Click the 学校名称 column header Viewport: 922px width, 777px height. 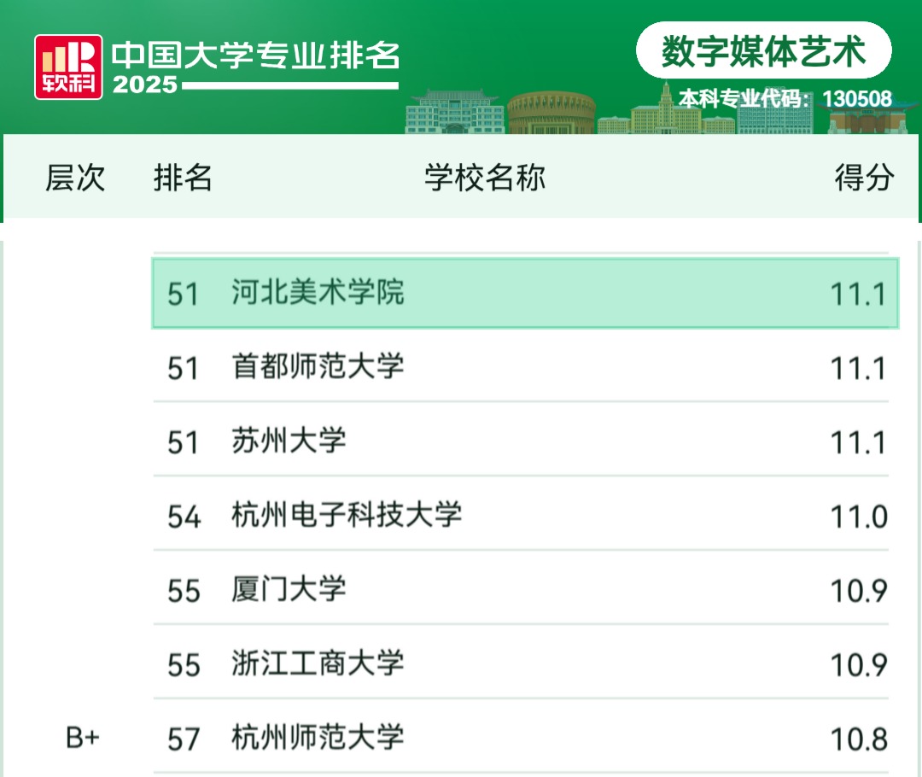485,178
